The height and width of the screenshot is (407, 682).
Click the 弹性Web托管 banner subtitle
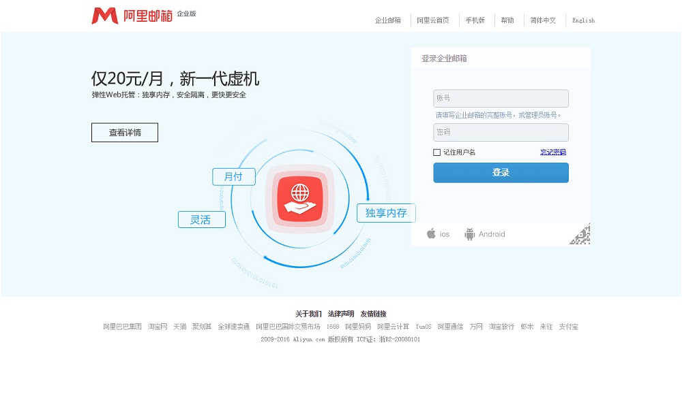pyautogui.click(x=168, y=95)
